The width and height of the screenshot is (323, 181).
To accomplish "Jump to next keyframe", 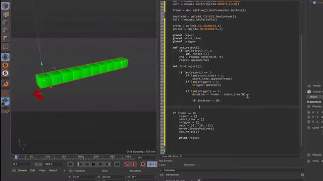I will coord(107,164).
